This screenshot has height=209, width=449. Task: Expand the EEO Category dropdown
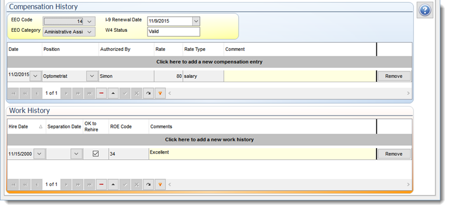click(89, 32)
